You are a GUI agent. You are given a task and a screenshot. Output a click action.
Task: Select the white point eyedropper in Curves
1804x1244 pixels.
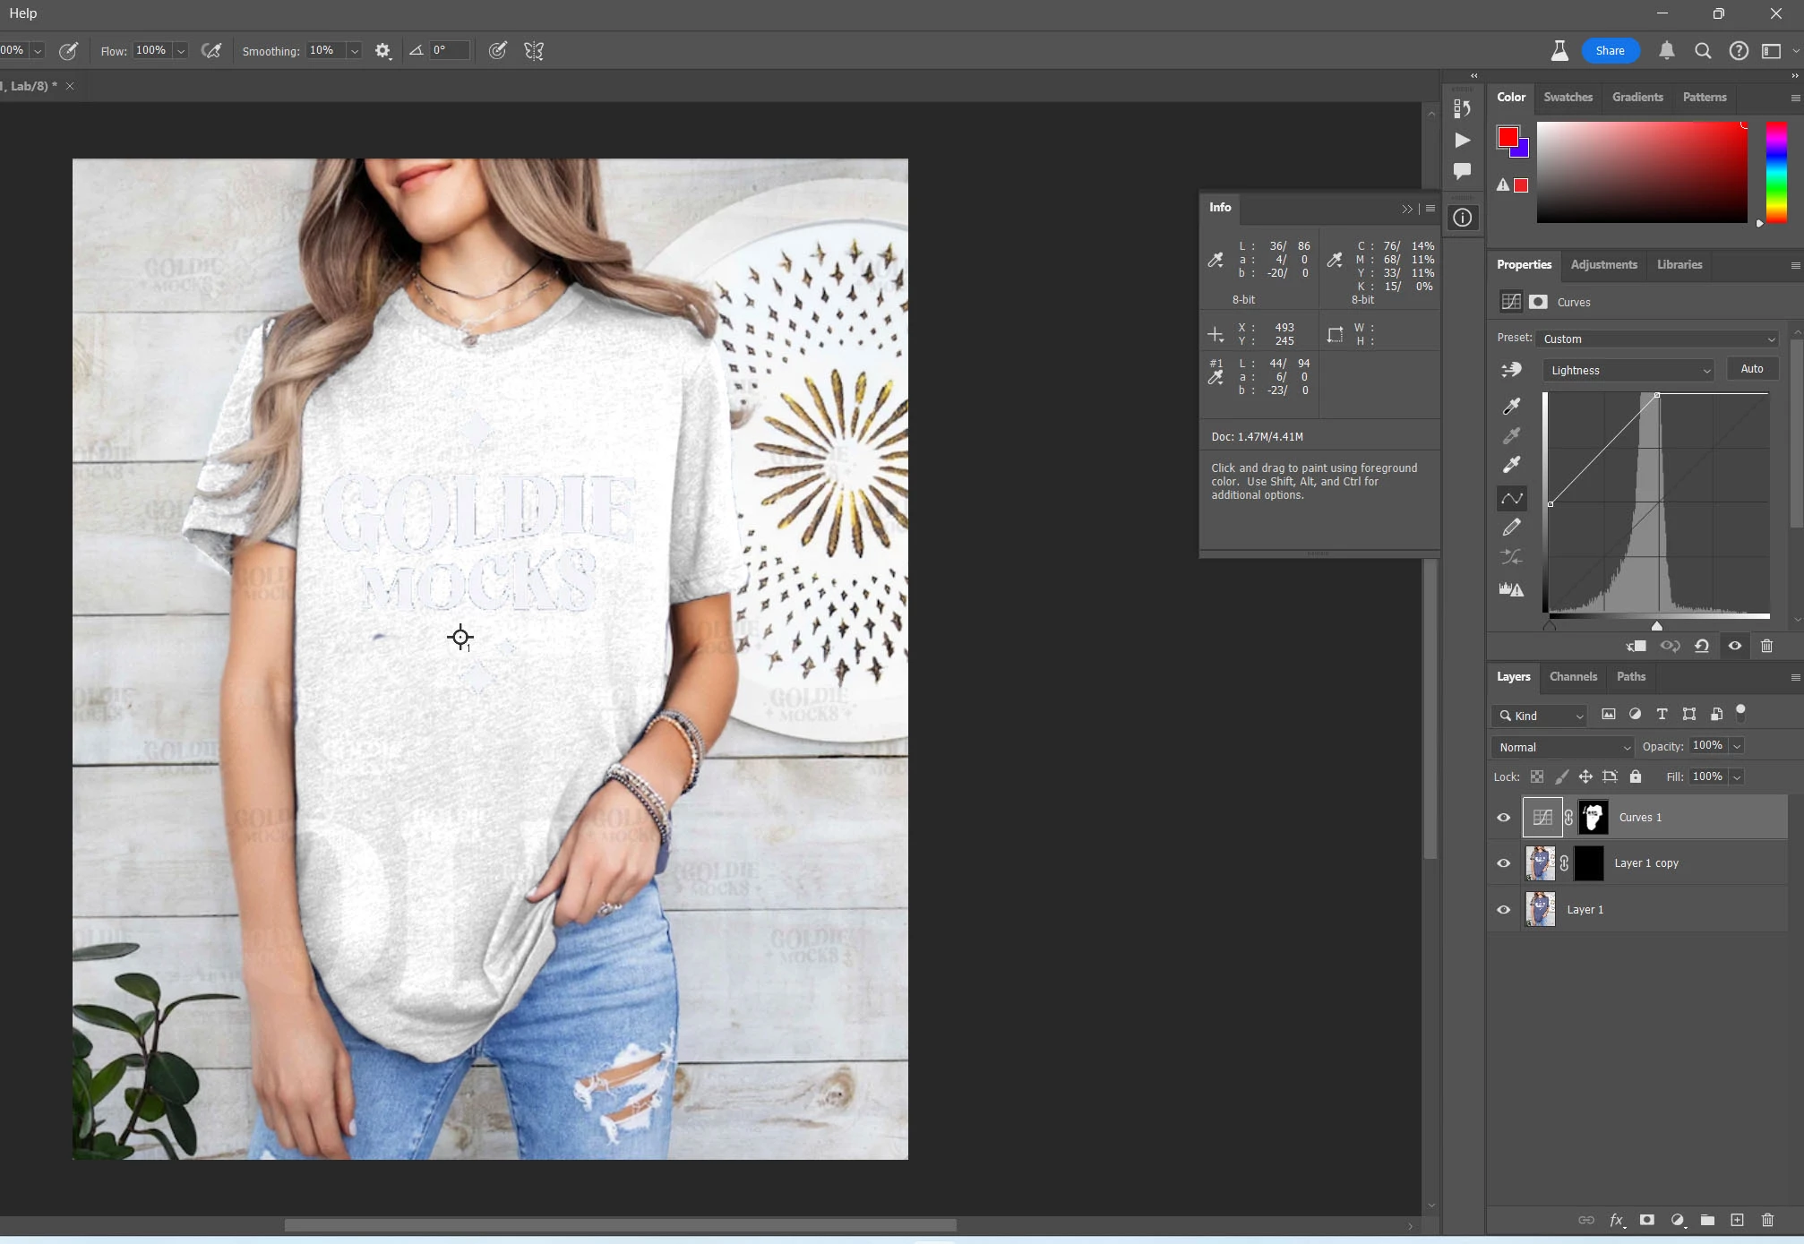[x=1511, y=465]
